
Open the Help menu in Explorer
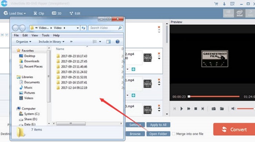pyautogui.click(x=56, y=35)
